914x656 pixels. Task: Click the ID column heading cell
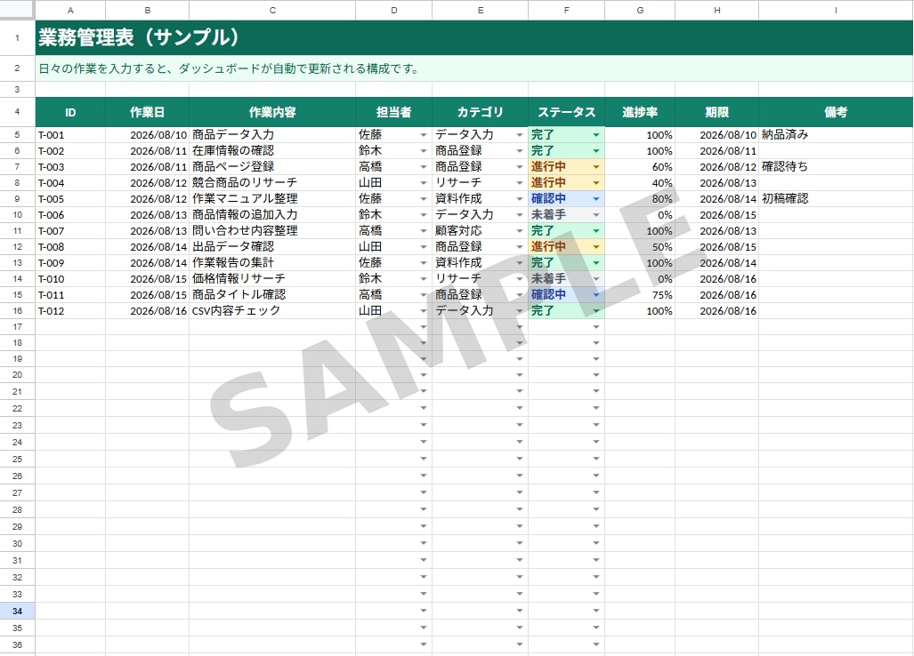pyautogui.click(x=70, y=112)
